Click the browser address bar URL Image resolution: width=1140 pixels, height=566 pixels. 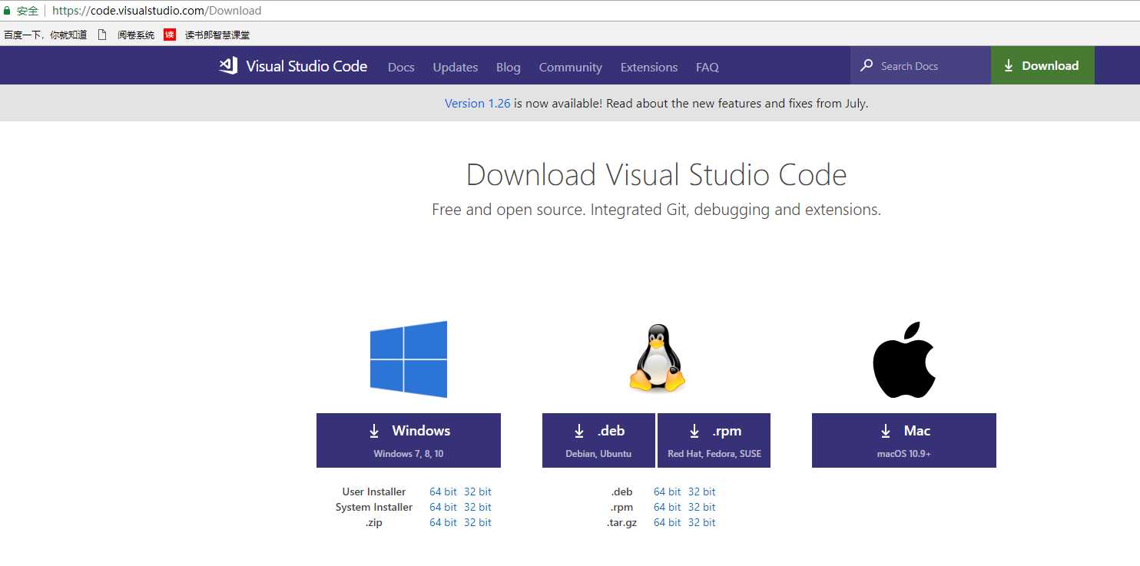pyautogui.click(x=157, y=11)
